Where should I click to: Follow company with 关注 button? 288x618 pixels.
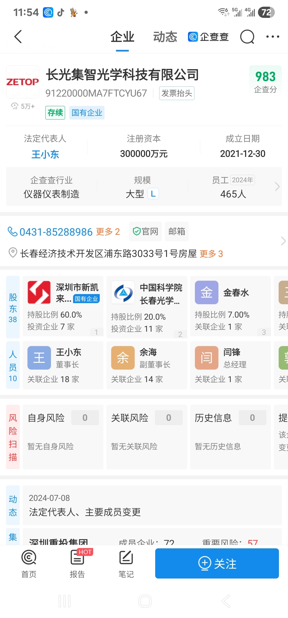(217, 564)
